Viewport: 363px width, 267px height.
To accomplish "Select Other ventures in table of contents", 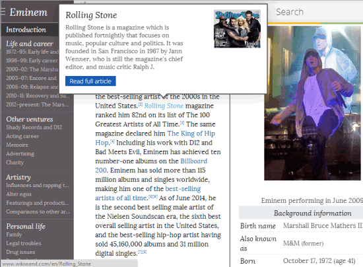I will [30, 119].
